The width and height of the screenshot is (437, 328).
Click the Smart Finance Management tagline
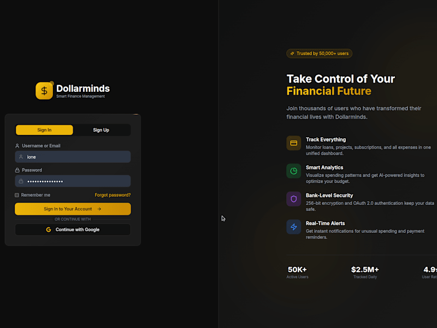click(x=80, y=96)
